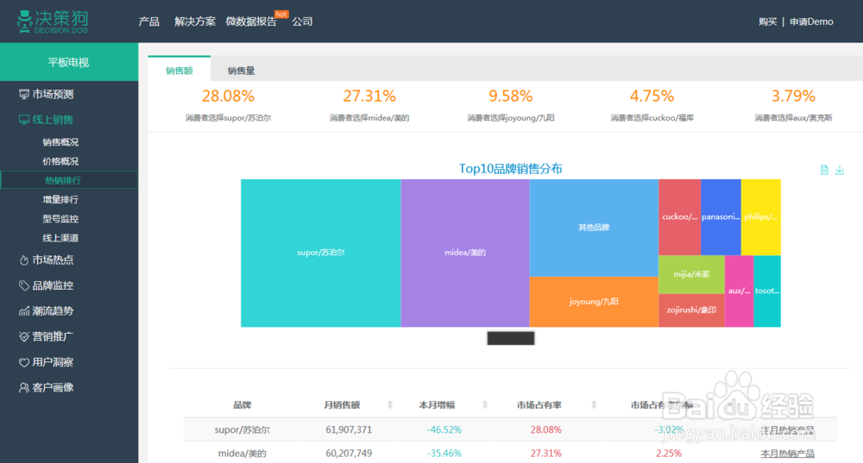Image resolution: width=863 pixels, height=463 pixels.
Task: Open 线上渠道 submenu item
Action: [60, 238]
